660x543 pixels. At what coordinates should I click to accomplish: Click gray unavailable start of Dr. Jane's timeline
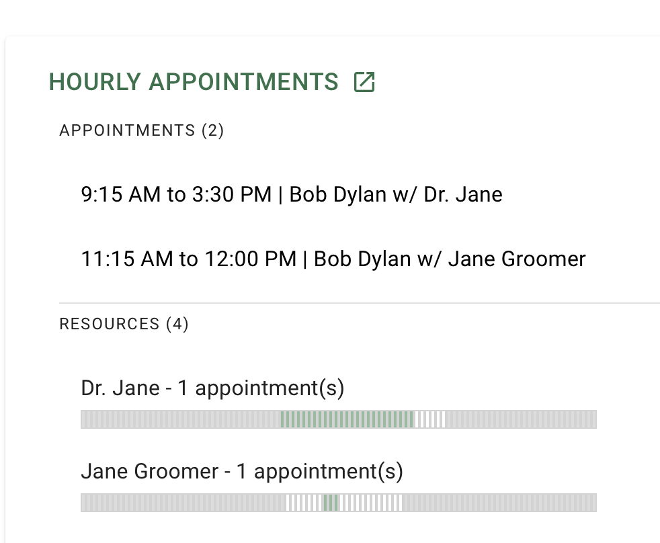pyautogui.click(x=180, y=419)
